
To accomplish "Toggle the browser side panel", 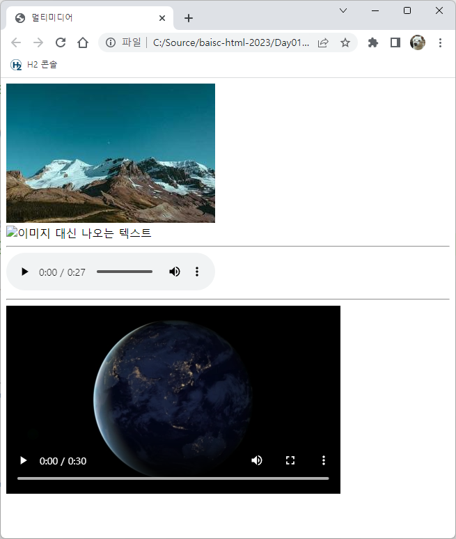I will point(395,42).
